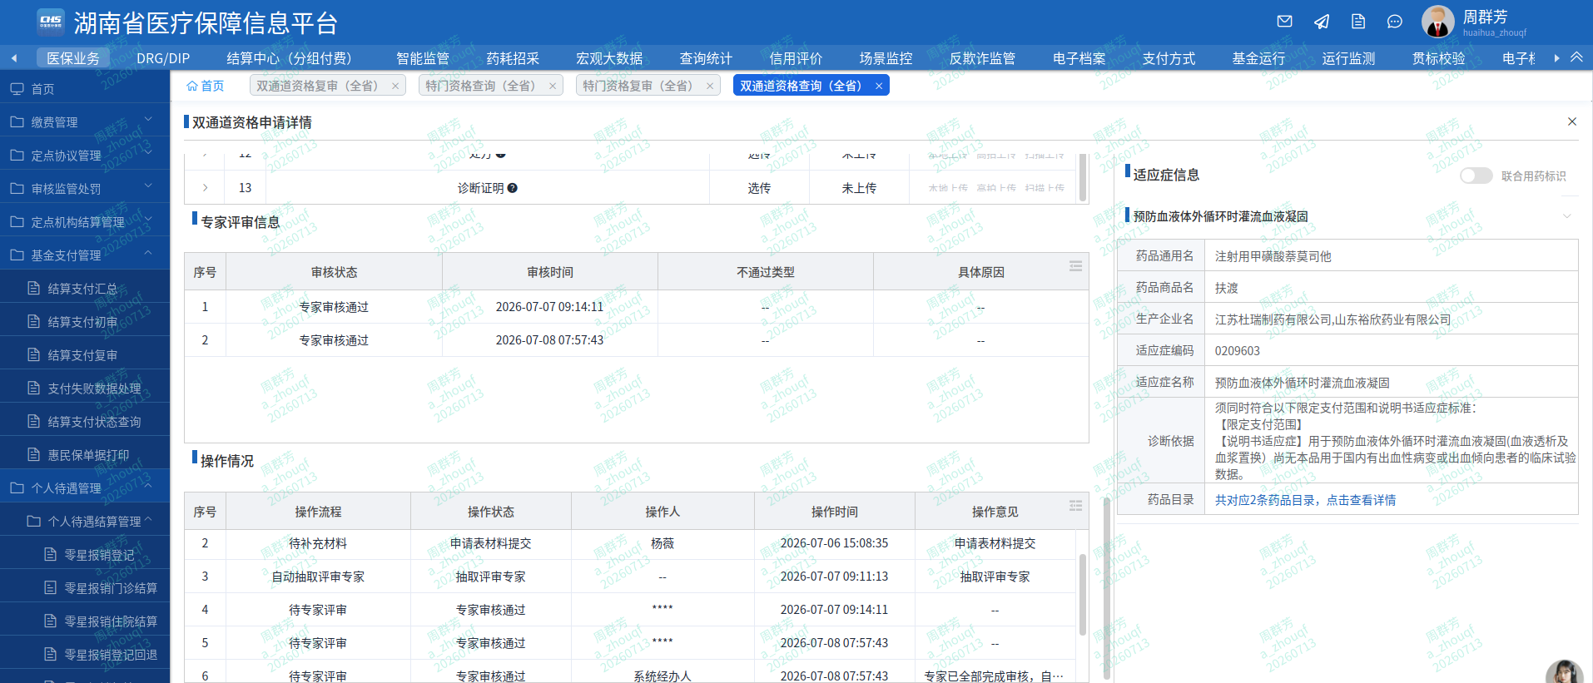Expand row 13 with chevron

(205, 188)
